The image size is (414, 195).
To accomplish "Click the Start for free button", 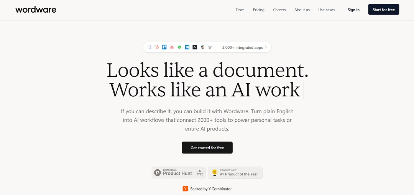I will (x=384, y=10).
